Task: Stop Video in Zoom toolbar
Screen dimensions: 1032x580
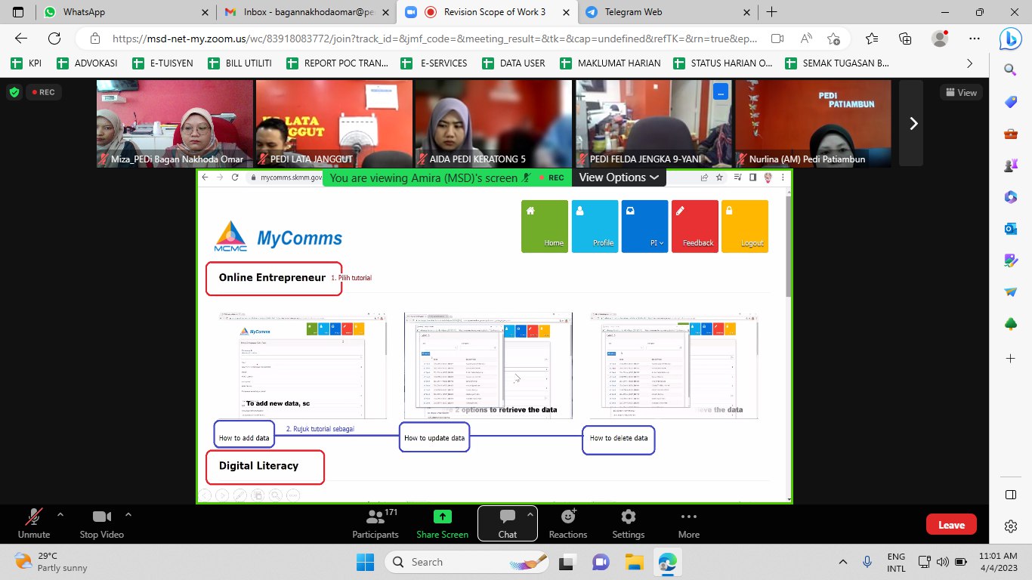Action: [101, 523]
